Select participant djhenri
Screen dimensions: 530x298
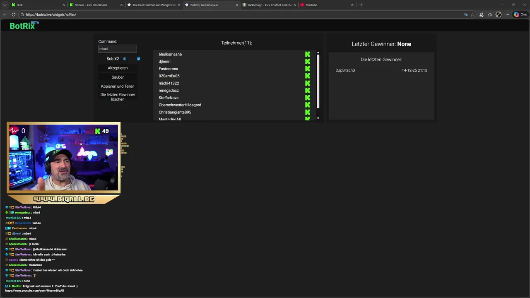[x=164, y=62]
